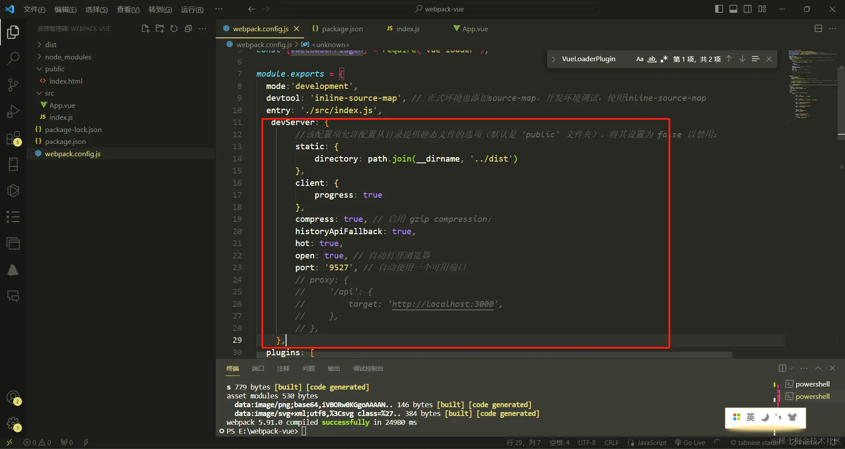Open the 选择(S) menu
845x449 pixels.
coord(96,9)
